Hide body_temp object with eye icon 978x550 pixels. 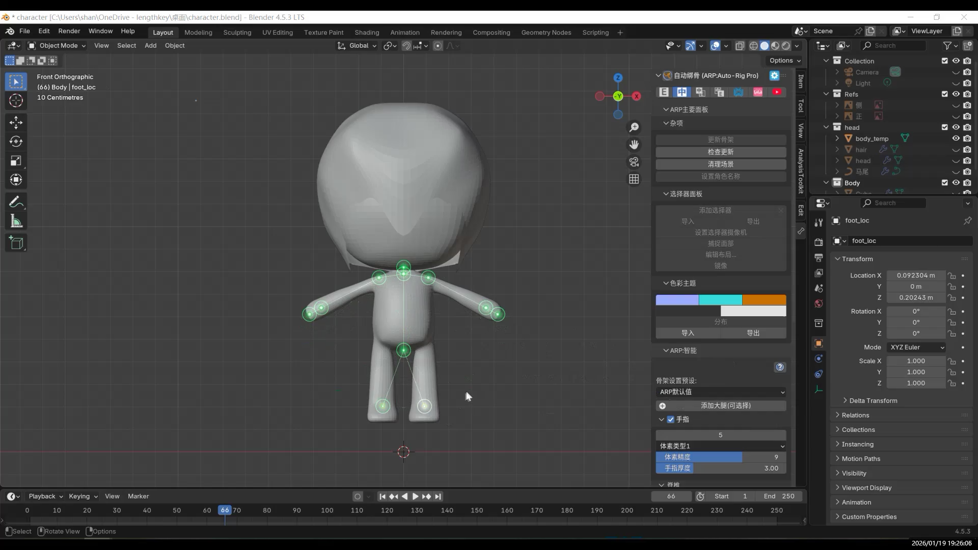(956, 139)
